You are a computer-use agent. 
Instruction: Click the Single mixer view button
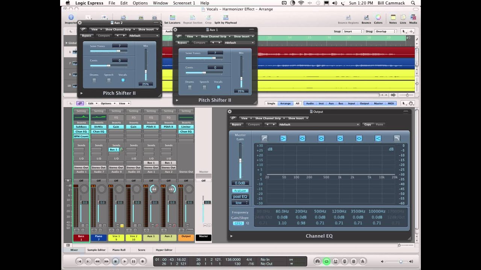pyautogui.click(x=271, y=103)
